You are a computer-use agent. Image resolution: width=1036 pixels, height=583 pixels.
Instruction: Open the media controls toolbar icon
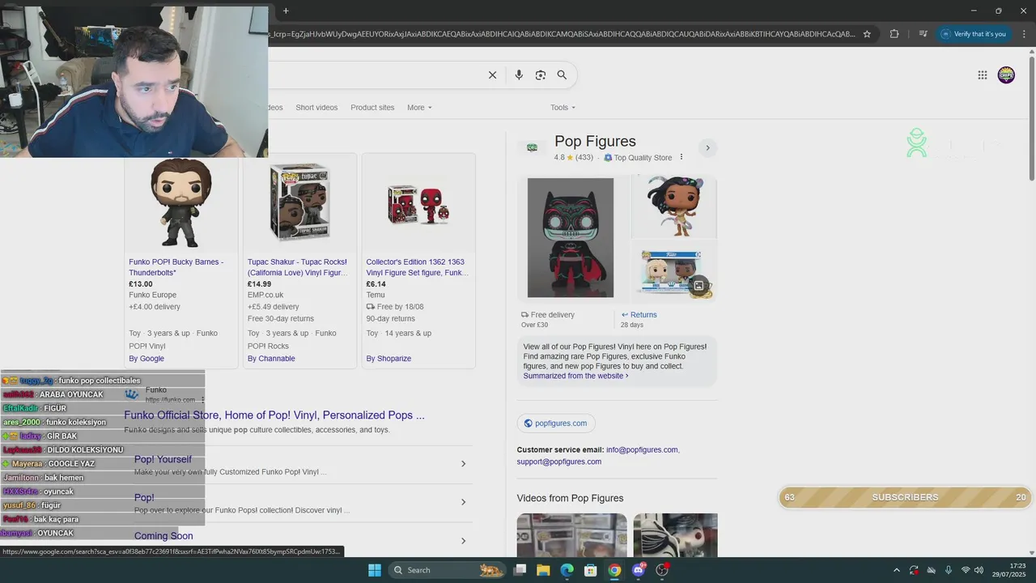coord(923,34)
